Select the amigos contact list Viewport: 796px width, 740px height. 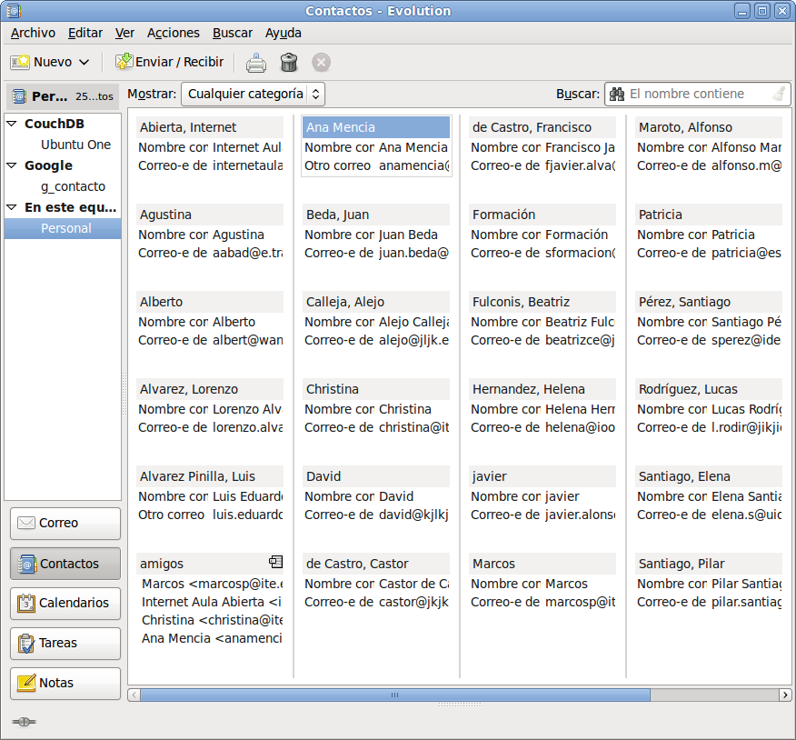[210, 564]
